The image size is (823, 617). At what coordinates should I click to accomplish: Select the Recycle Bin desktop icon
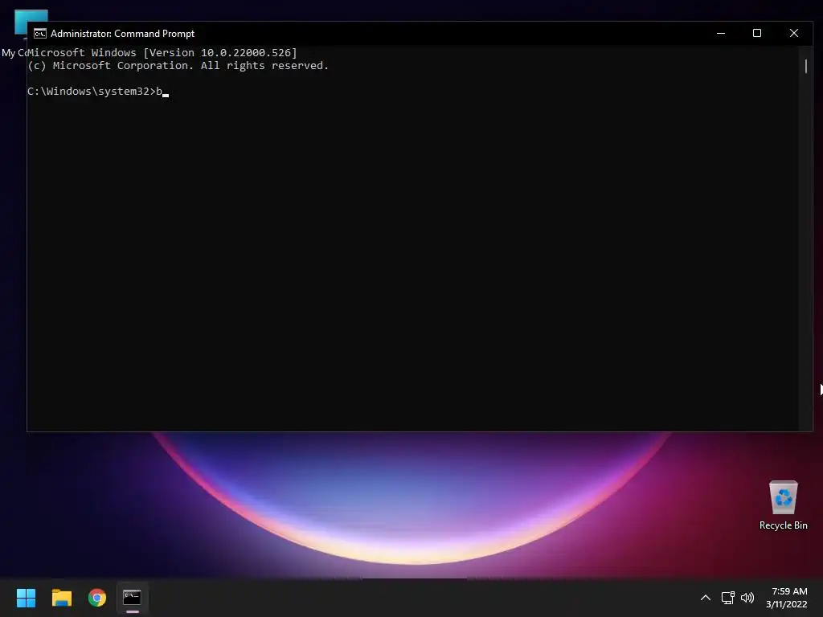click(x=783, y=505)
